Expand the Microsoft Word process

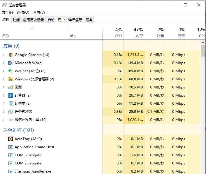4,63
